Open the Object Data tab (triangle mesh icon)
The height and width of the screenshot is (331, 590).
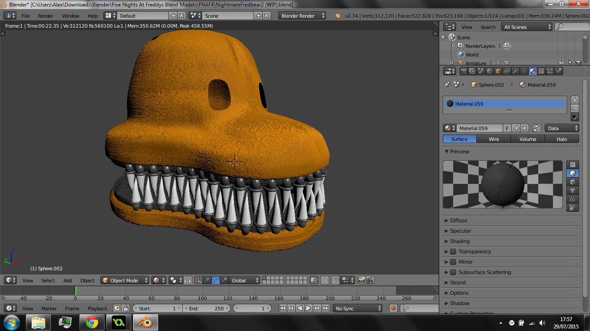tap(524, 71)
